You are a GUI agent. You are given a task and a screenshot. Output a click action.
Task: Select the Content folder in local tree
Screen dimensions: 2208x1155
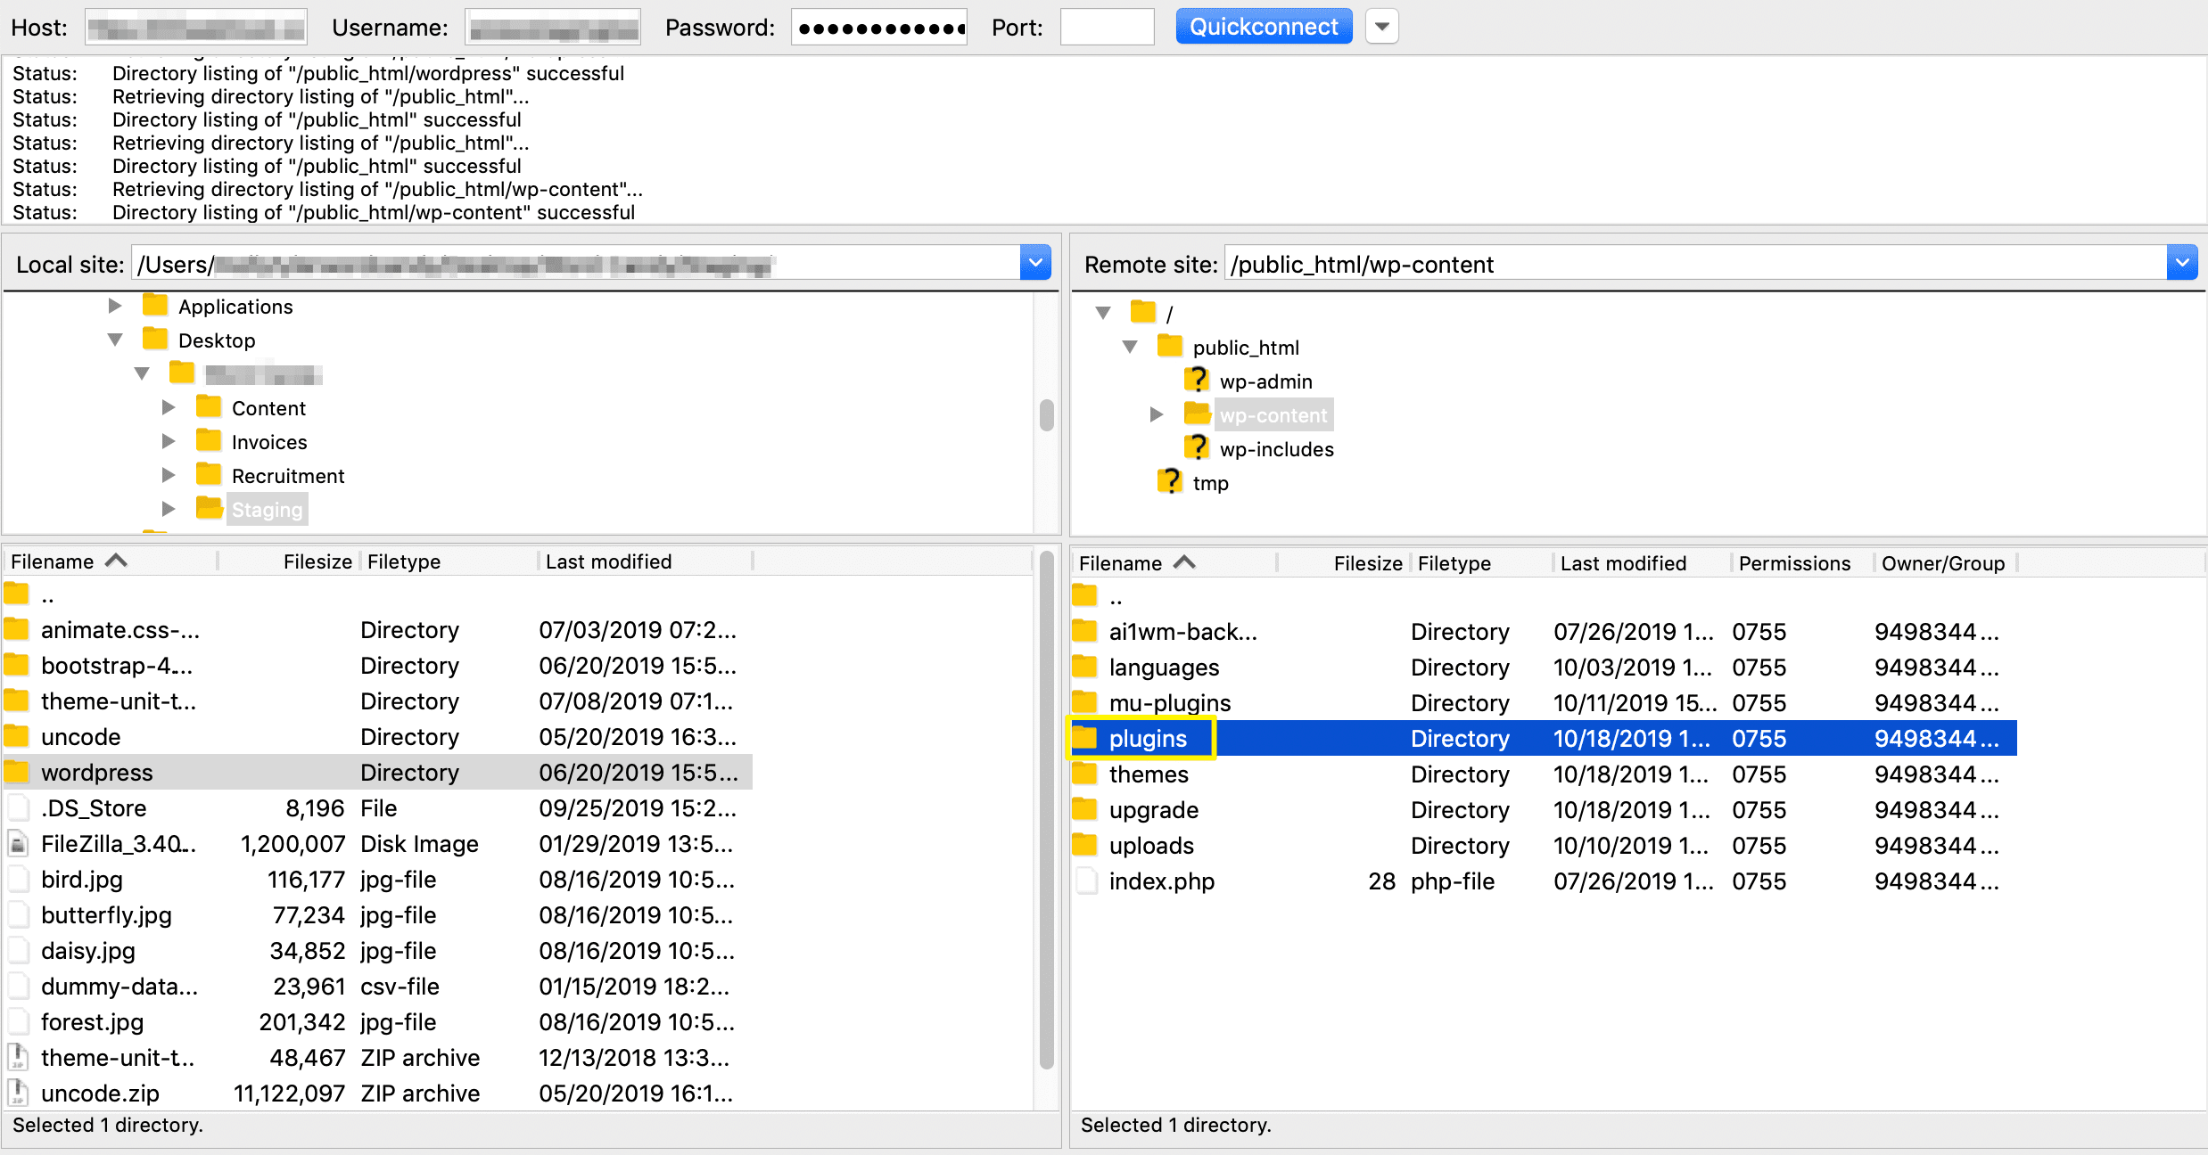268,408
